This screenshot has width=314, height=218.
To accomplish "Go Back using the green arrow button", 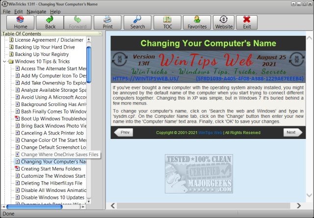I will point(50,23).
